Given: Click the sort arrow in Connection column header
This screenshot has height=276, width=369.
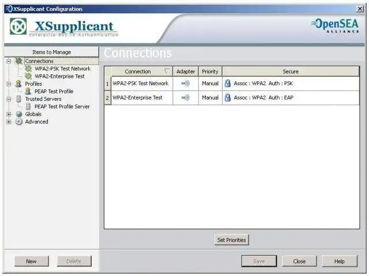Looking at the screenshot, I should tap(167, 71).
